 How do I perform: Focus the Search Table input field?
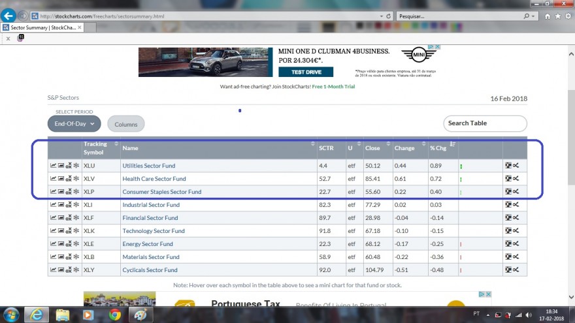pyautogui.click(x=485, y=123)
